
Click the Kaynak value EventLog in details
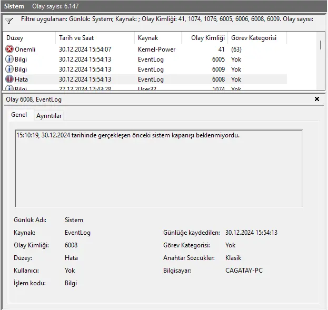coord(77,233)
